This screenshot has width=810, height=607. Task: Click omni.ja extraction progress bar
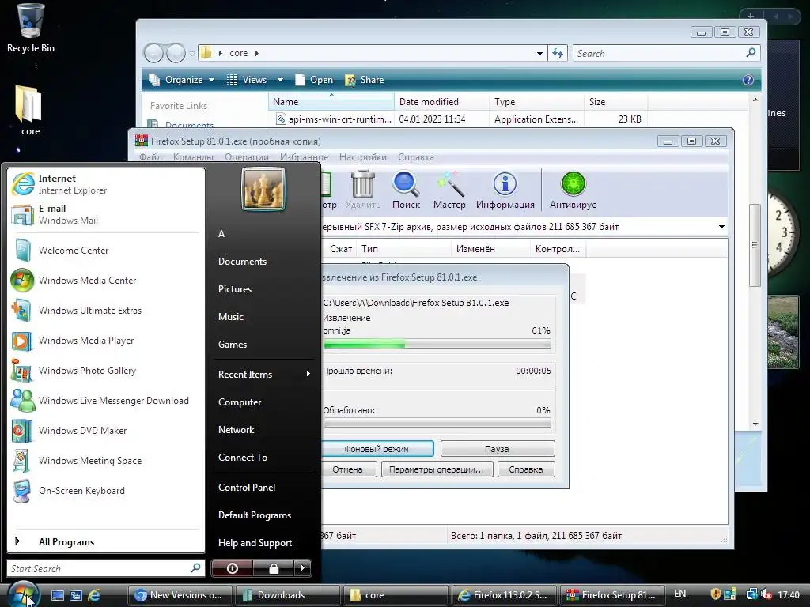(x=437, y=344)
